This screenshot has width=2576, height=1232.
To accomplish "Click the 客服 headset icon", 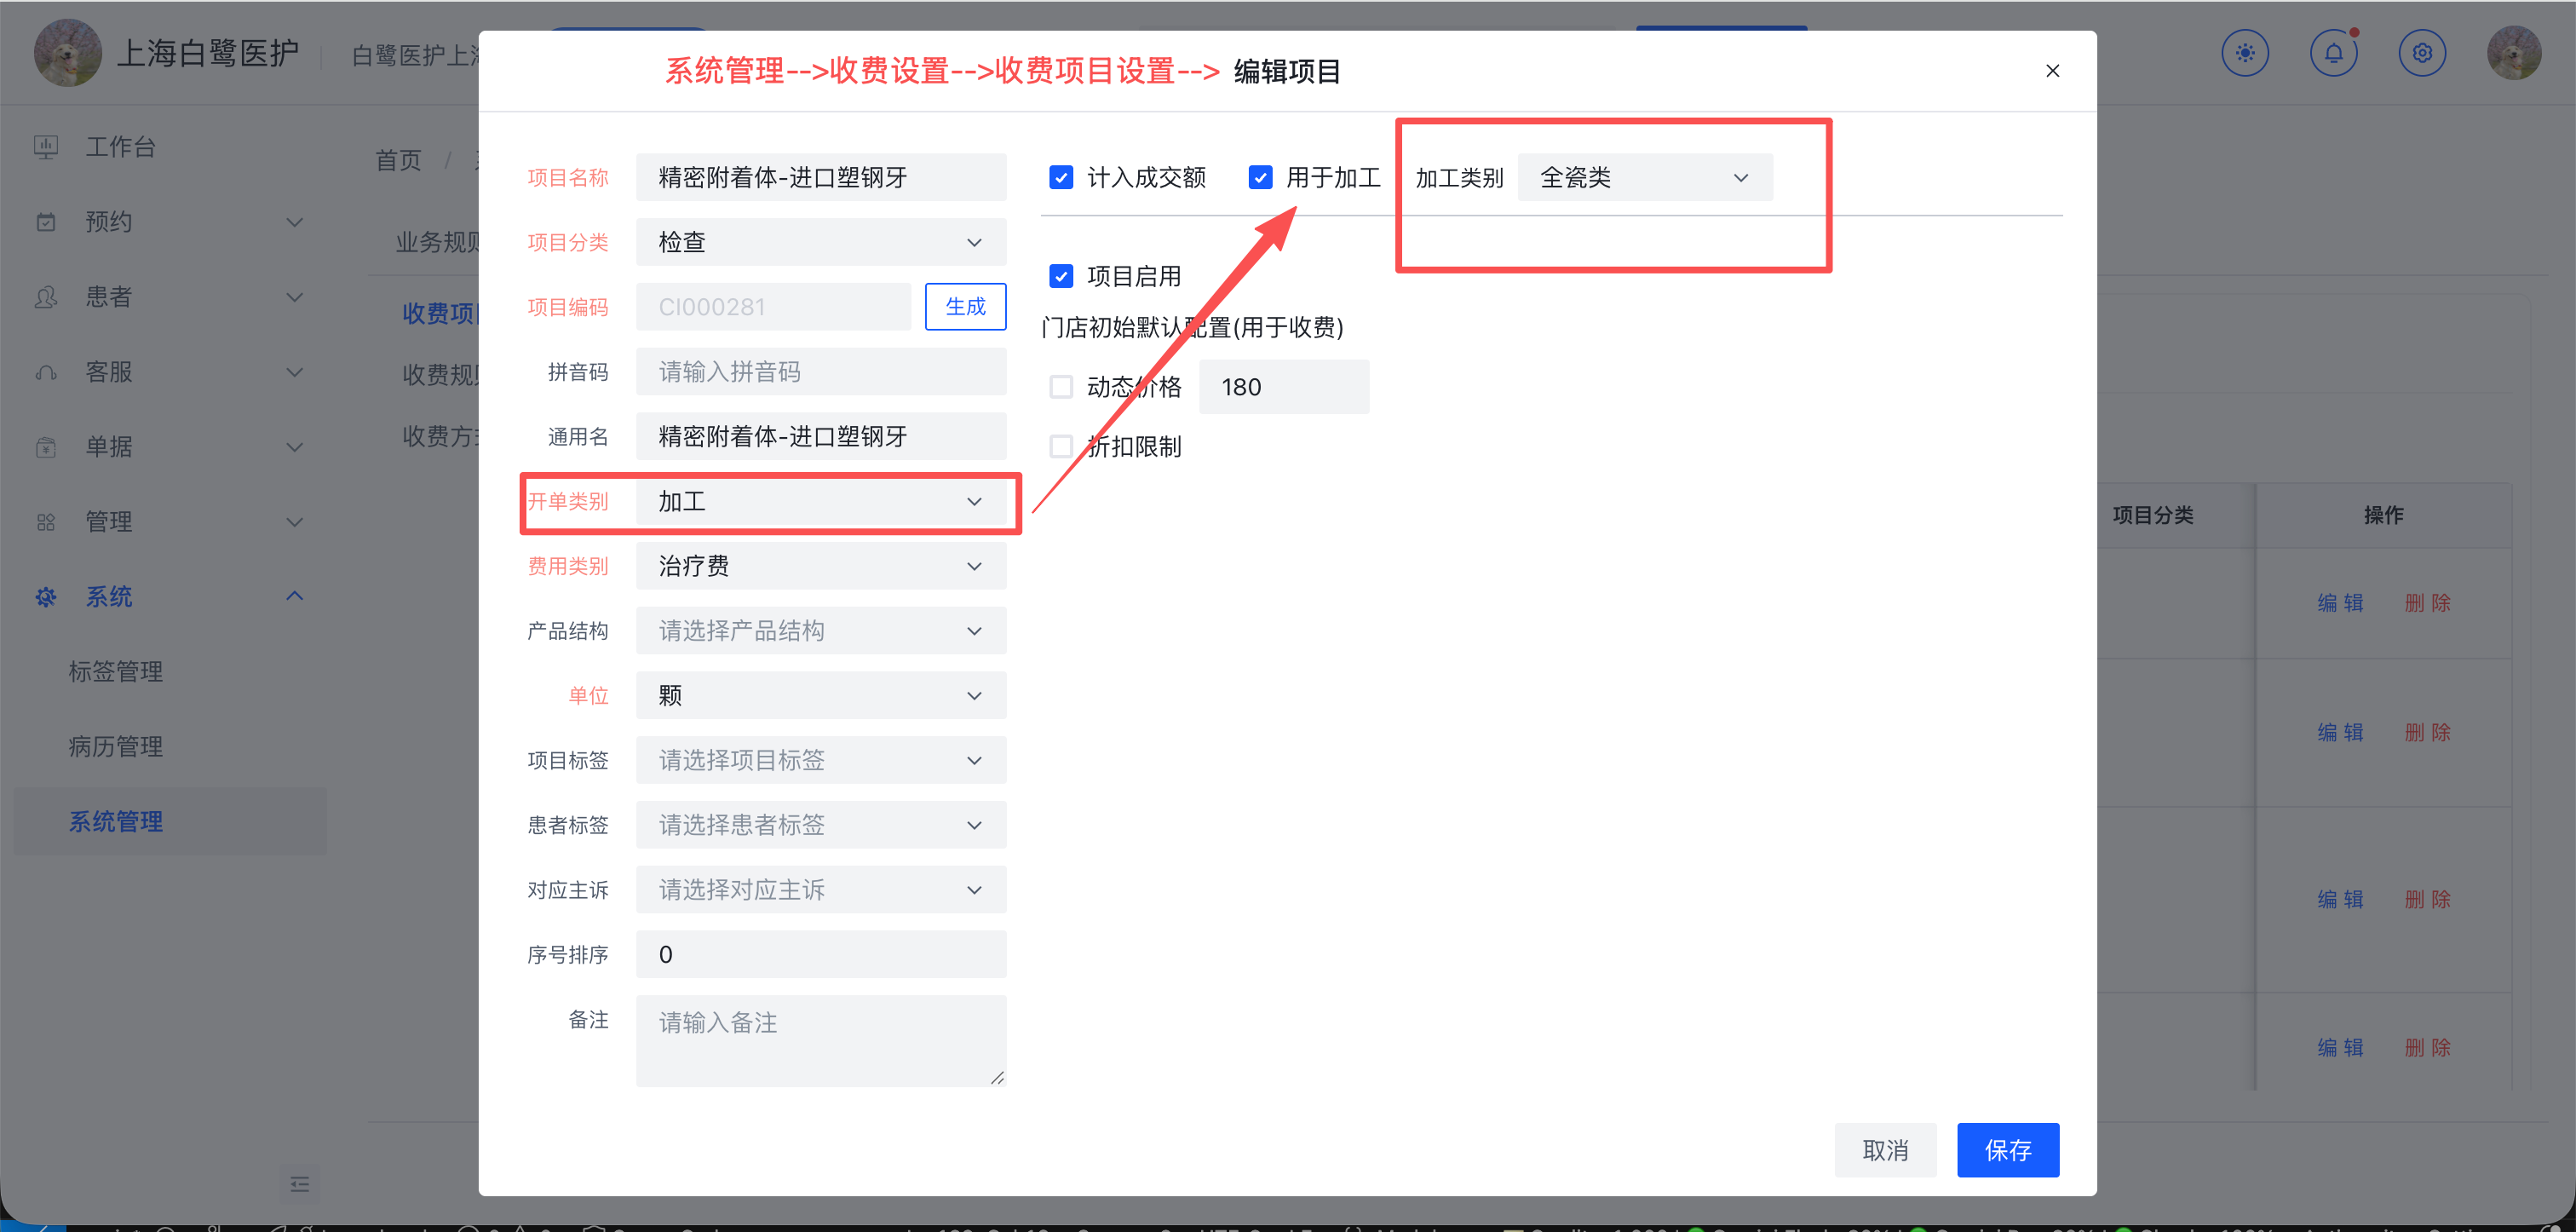I will pyautogui.click(x=46, y=372).
